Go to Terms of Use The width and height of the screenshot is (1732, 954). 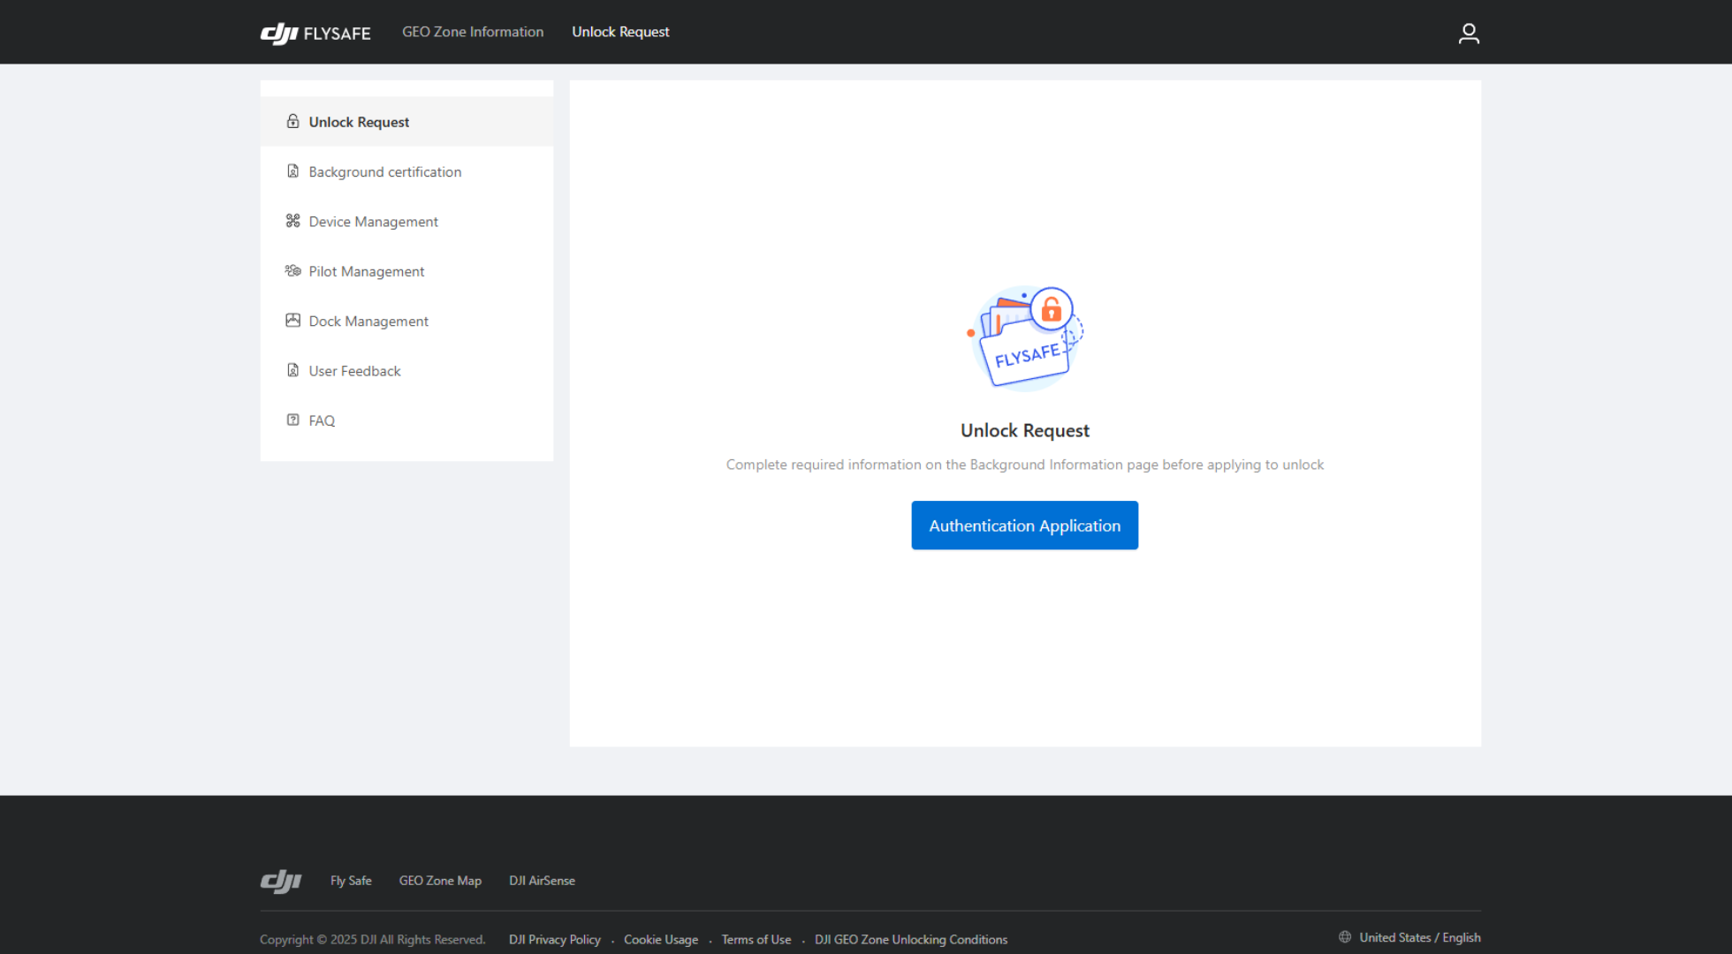(x=756, y=939)
